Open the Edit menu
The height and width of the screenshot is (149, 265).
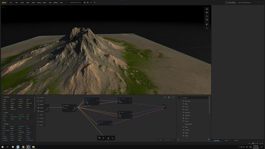click(x=17, y=3)
